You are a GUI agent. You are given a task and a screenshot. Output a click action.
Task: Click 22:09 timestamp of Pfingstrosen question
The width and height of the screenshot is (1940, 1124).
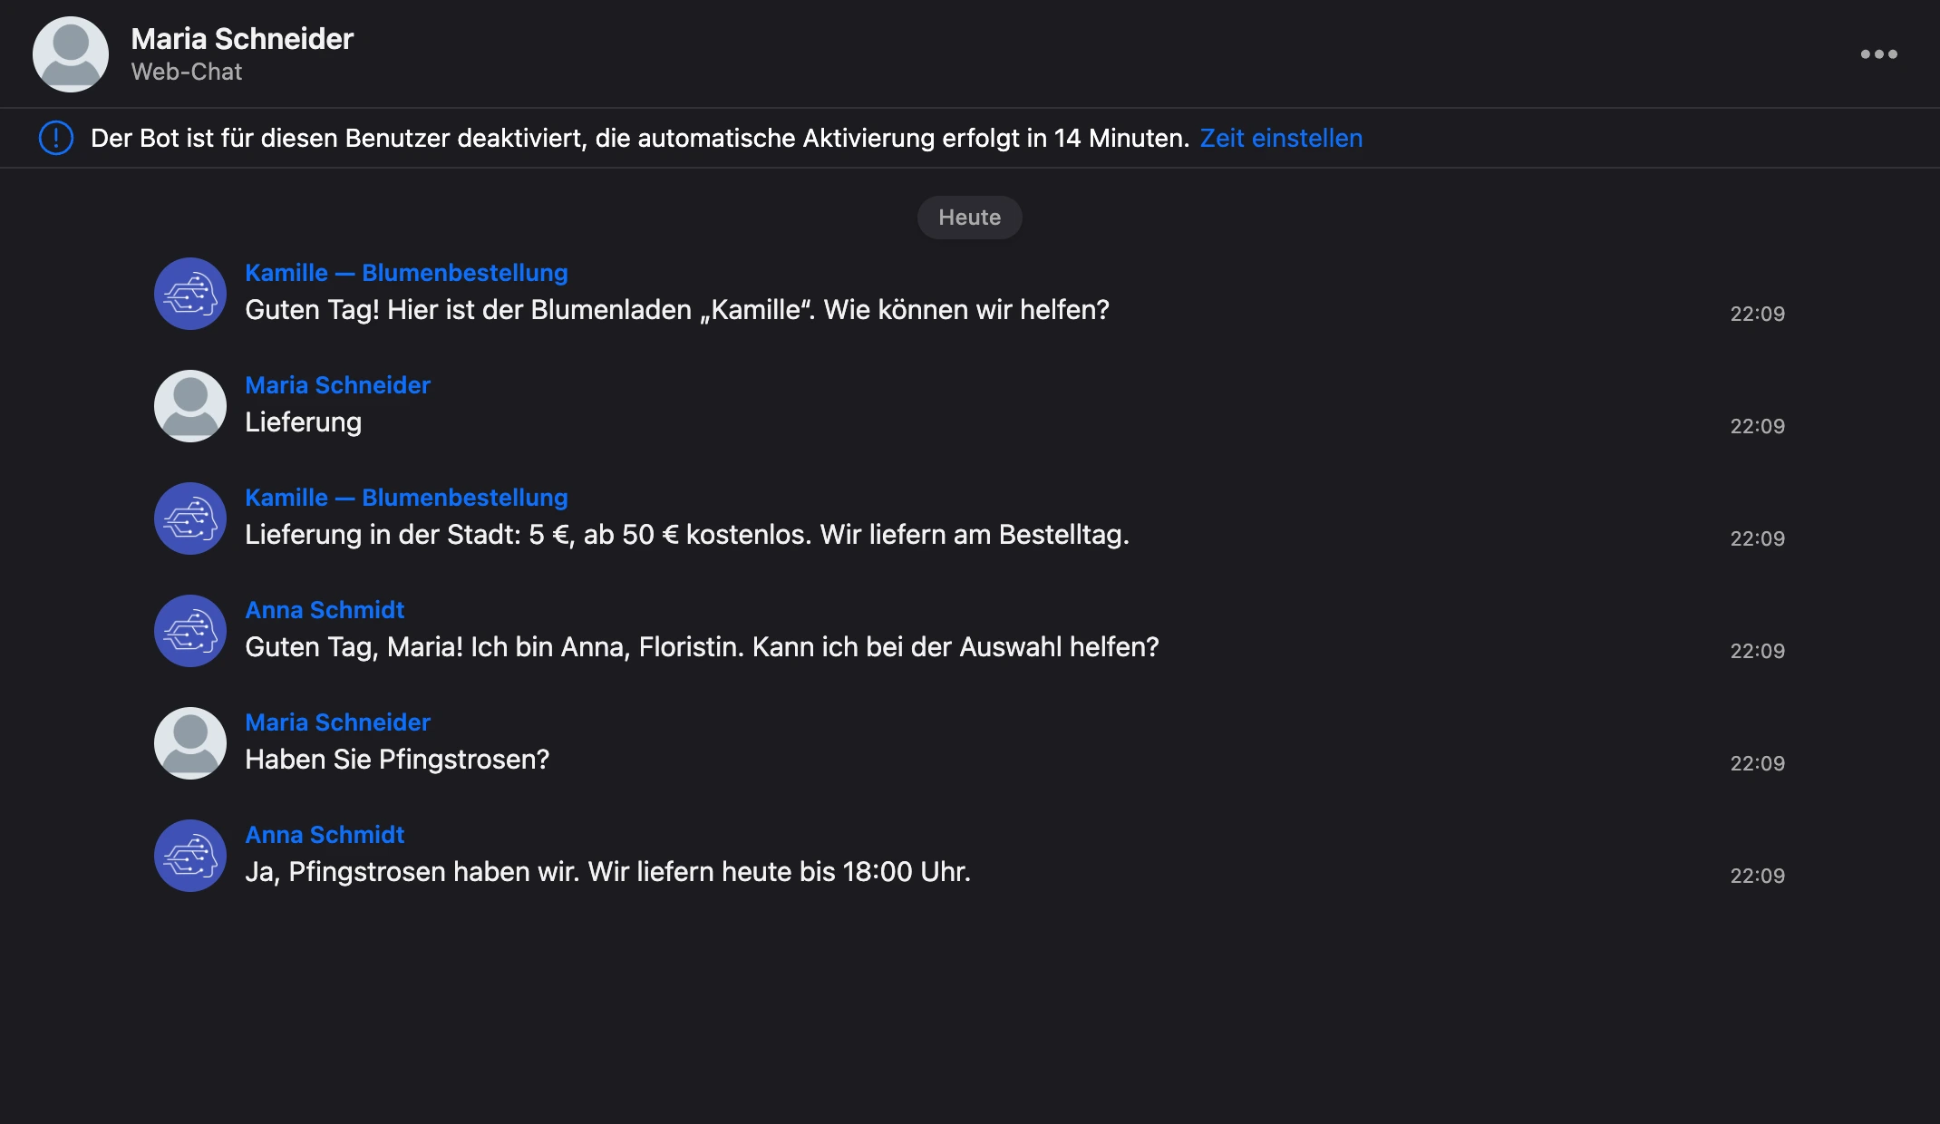[1757, 763]
